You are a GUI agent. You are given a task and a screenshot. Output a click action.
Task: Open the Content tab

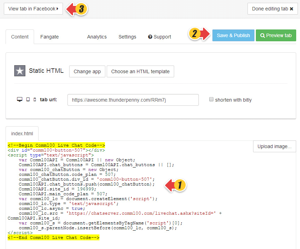[20, 37]
